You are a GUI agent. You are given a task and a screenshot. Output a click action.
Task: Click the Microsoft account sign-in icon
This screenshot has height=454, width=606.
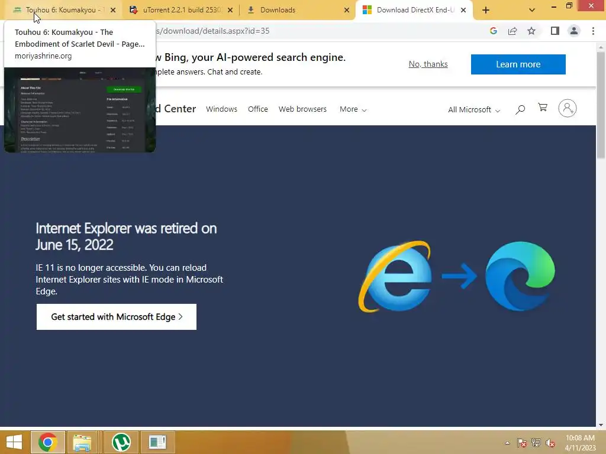568,109
